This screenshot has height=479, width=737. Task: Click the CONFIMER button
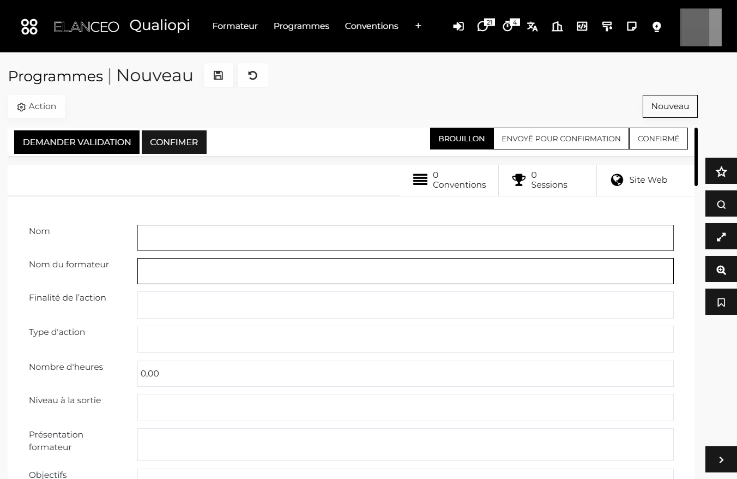(174, 142)
